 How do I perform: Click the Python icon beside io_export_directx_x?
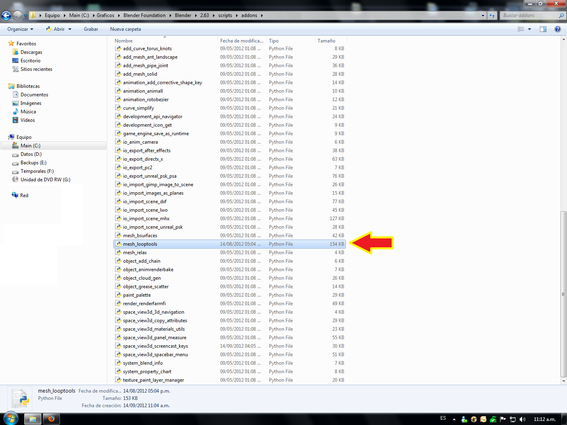[x=118, y=159]
